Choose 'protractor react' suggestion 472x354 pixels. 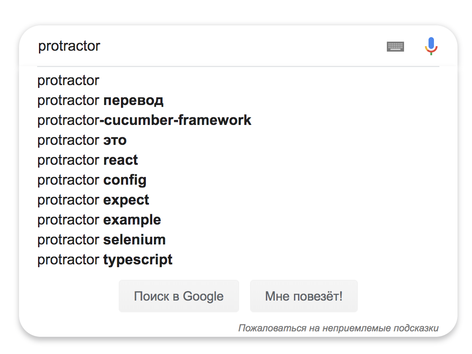click(238, 160)
